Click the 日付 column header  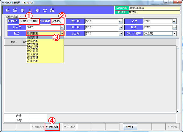click(x=13, y=42)
